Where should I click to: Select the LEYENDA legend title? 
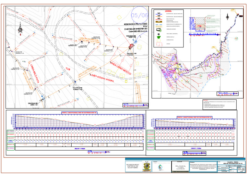tap(168, 11)
